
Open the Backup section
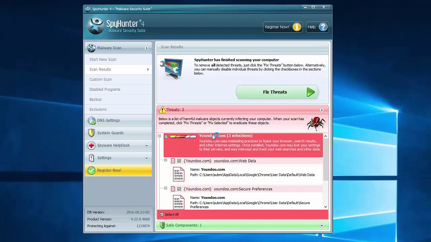[118, 99]
